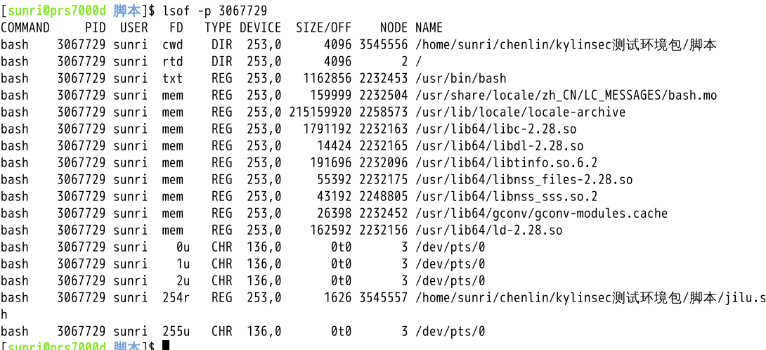Click the libnss_files-2.28.so path
766x350 pixels.
click(x=524, y=179)
